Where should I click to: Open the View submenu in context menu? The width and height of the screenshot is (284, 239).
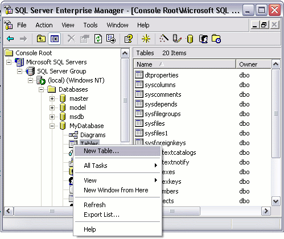117,180
